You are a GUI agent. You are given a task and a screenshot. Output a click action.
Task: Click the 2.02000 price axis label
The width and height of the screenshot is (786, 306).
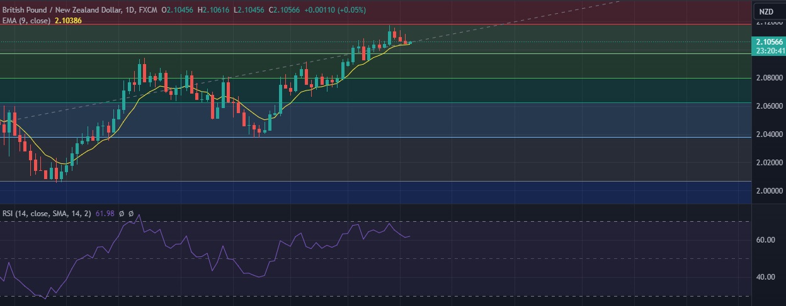(x=770, y=163)
